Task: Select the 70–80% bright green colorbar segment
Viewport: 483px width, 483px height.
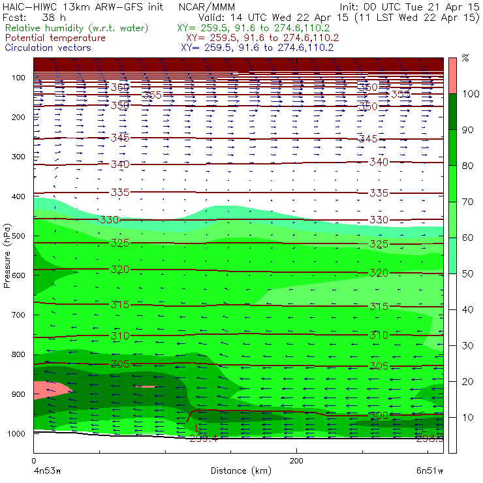Action: click(x=452, y=183)
